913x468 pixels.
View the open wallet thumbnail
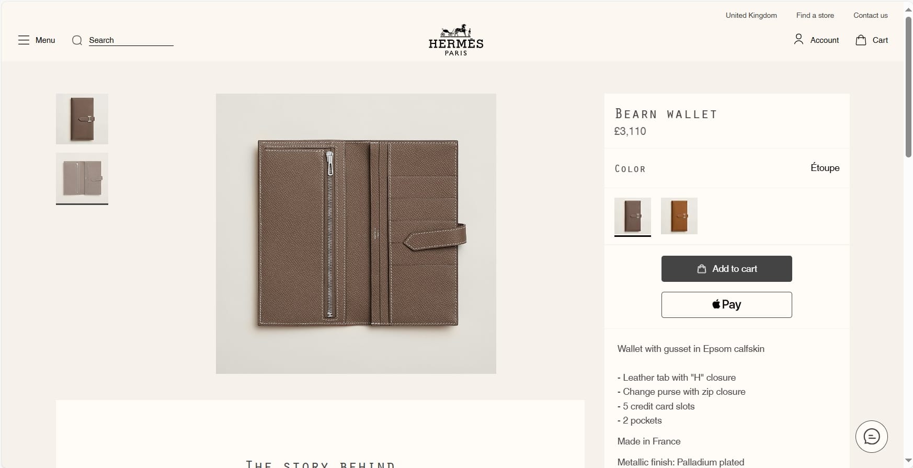pyautogui.click(x=82, y=178)
